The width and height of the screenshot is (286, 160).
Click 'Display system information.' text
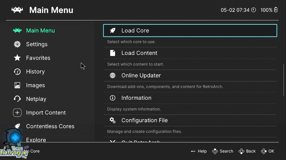(x=134, y=109)
